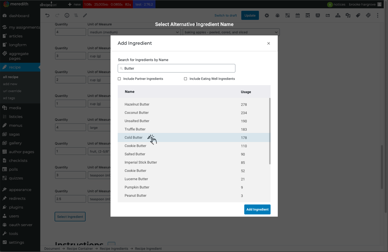
Task: Open the document info icon
Action: tap(67, 15)
